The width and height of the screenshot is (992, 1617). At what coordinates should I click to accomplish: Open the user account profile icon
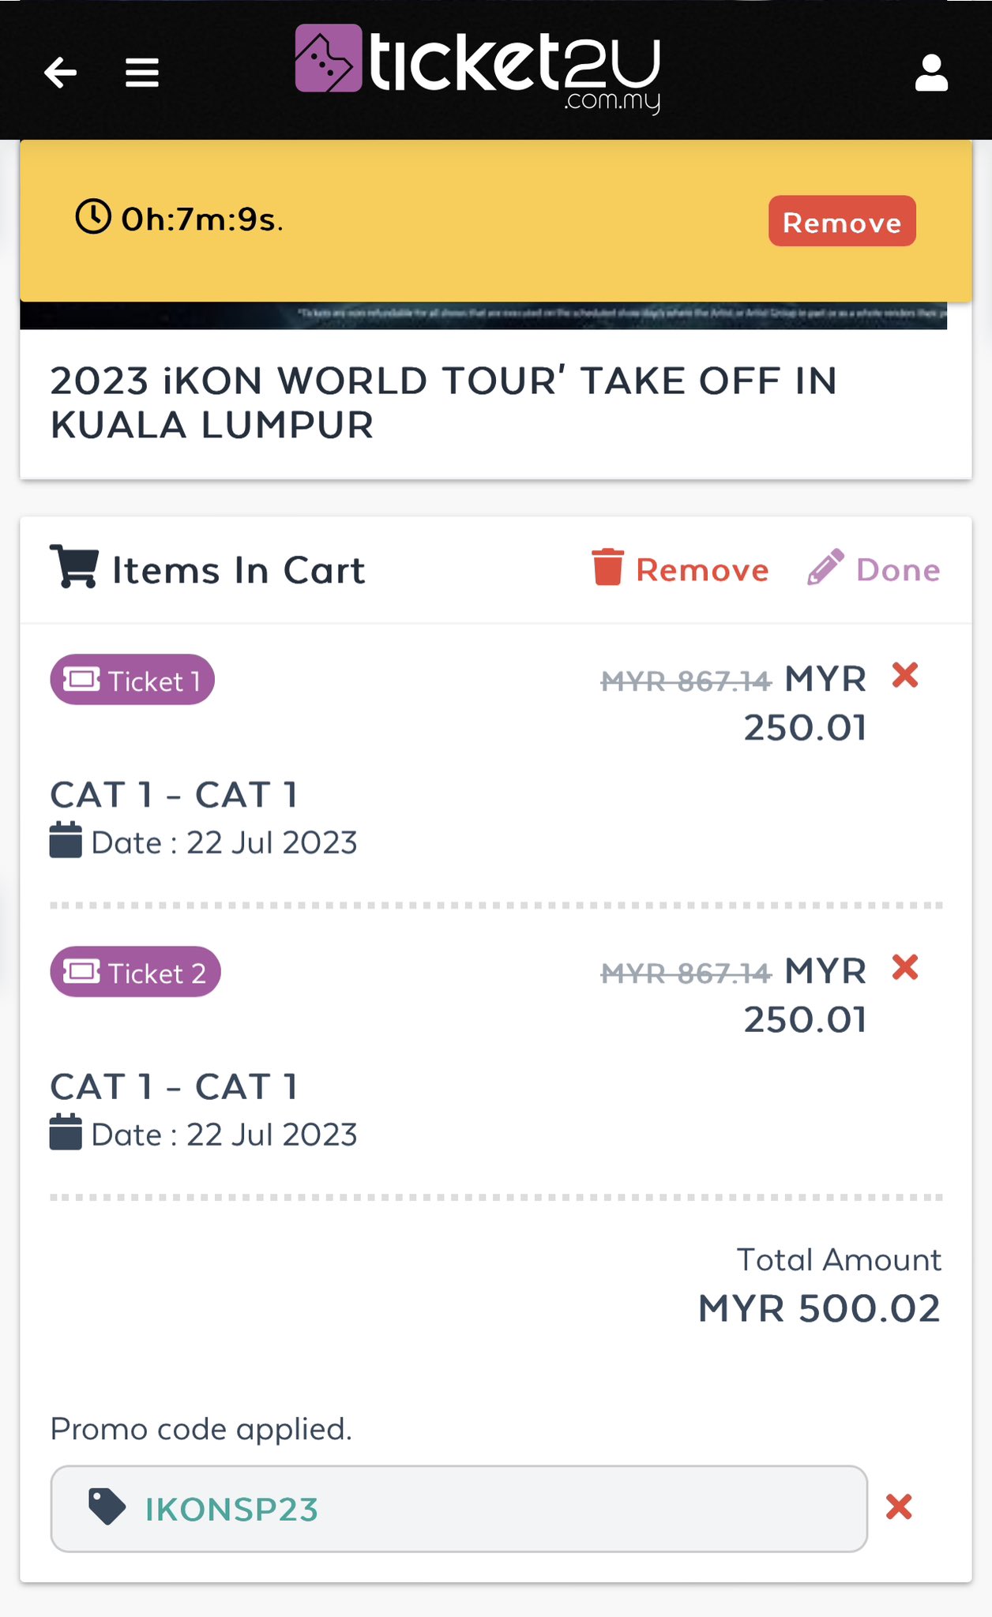[x=931, y=73]
